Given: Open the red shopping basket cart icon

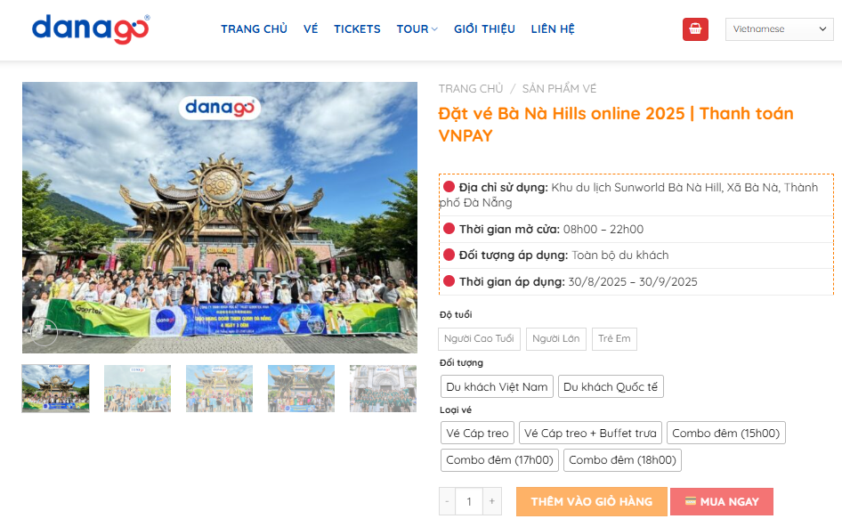Looking at the screenshot, I should coord(695,29).
